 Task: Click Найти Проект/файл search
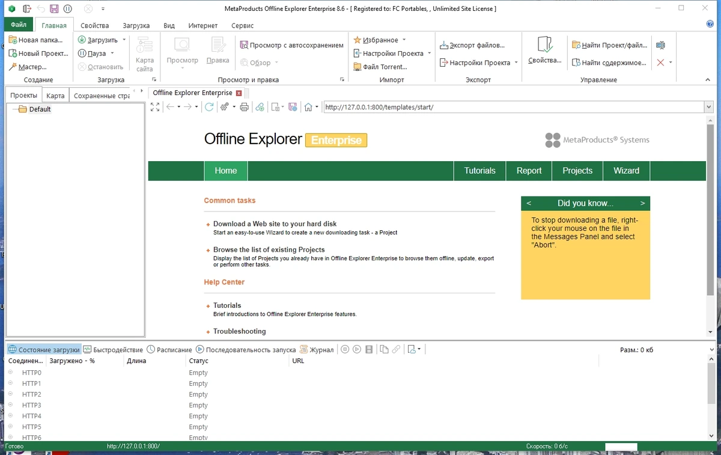pyautogui.click(x=610, y=45)
